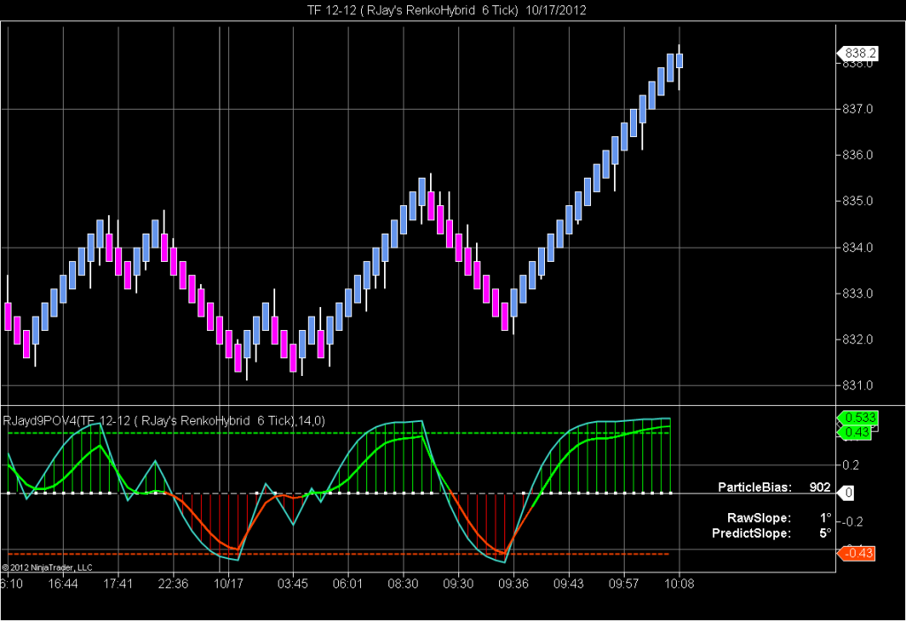Click the ParticleBias 902 readout
The width and height of the screenshot is (906, 621).
coord(772,487)
